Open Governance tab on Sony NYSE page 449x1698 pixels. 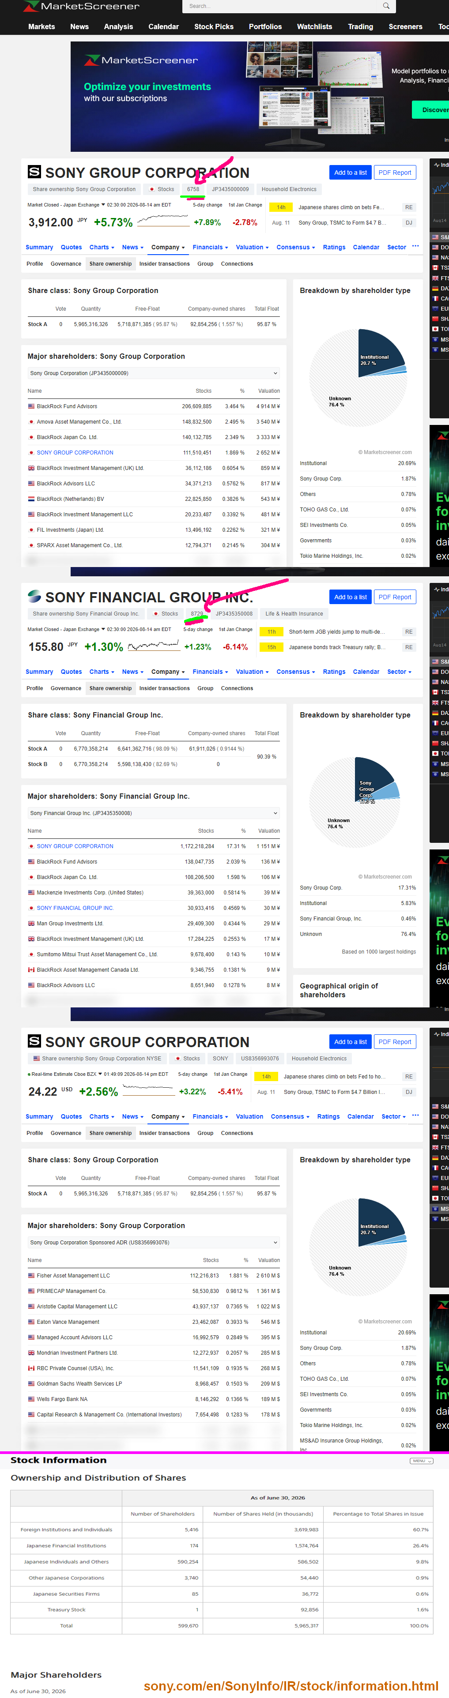(x=66, y=1133)
